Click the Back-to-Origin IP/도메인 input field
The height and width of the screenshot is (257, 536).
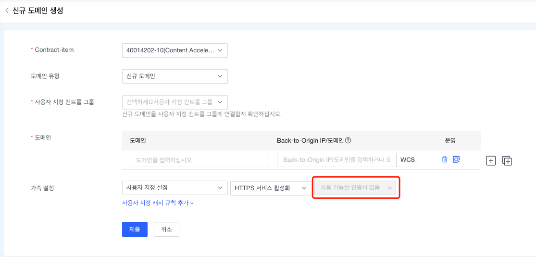point(337,160)
